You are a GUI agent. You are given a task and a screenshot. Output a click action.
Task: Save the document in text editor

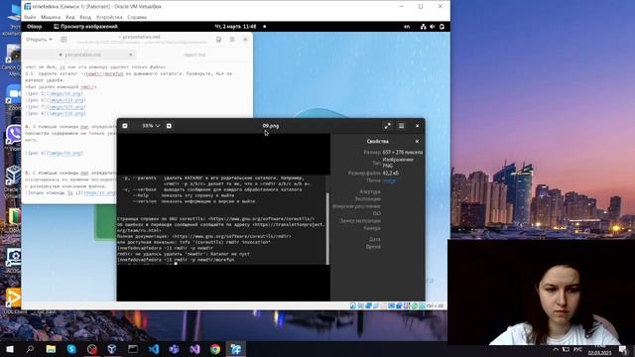(x=218, y=40)
